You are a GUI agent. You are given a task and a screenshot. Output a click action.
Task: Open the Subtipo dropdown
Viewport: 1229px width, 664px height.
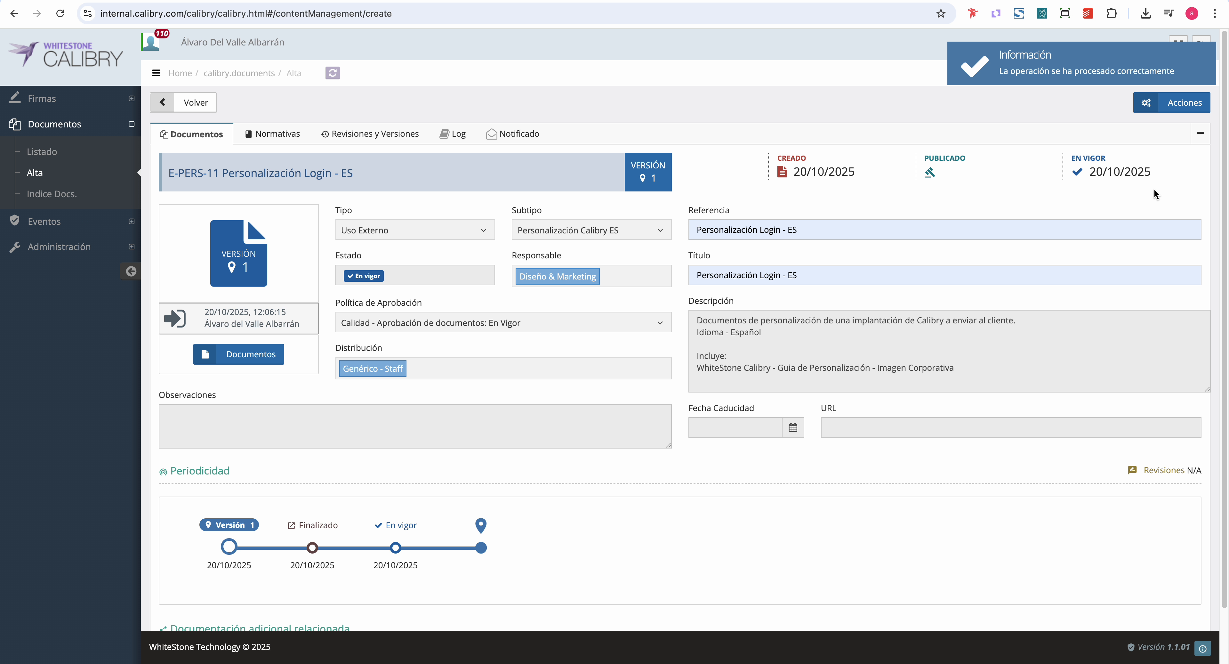pos(590,230)
